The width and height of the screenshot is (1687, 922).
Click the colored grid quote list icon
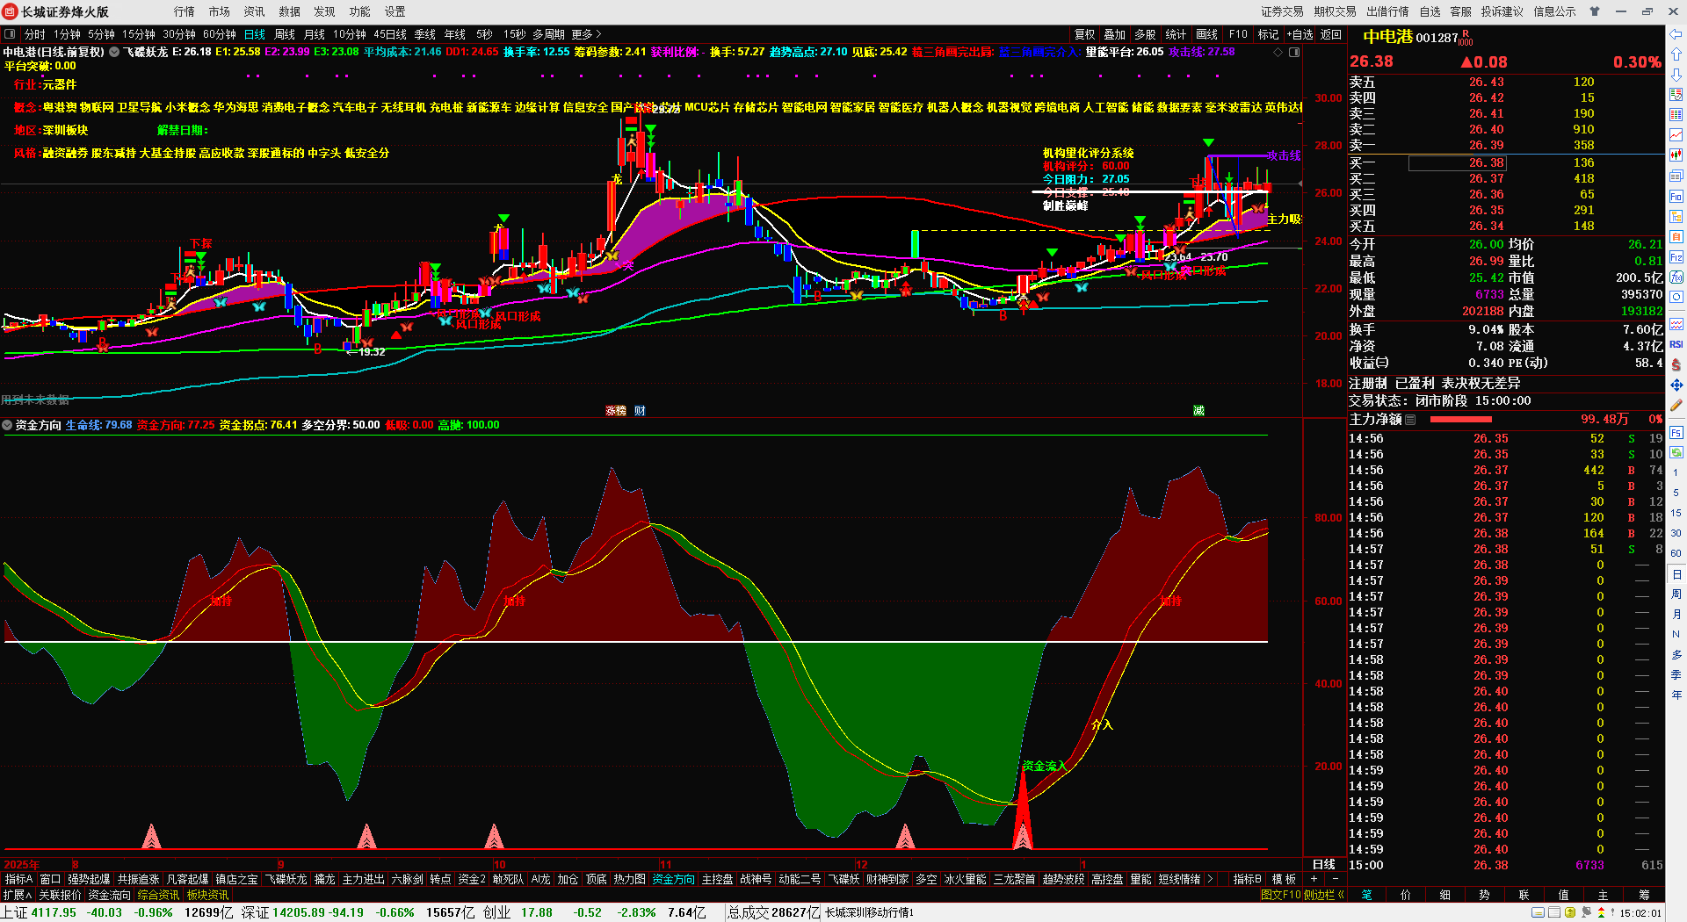click(1676, 115)
